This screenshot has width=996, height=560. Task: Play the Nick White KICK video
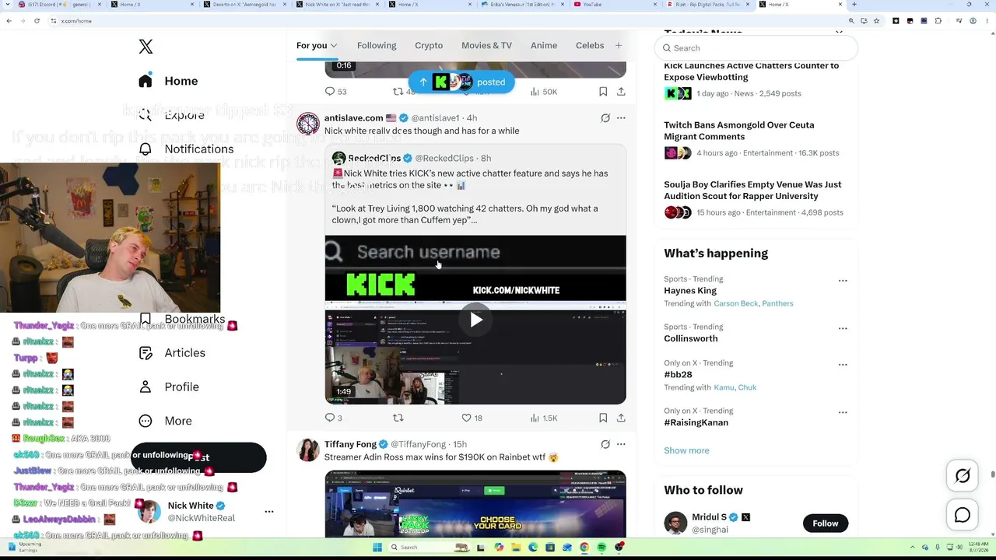(475, 320)
